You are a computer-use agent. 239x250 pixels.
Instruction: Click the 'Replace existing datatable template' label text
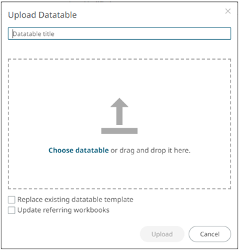pyautogui.click(x=75, y=200)
